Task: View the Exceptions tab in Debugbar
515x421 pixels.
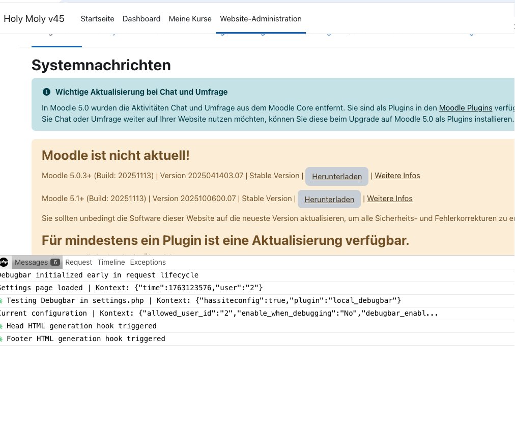Action: coord(148,262)
